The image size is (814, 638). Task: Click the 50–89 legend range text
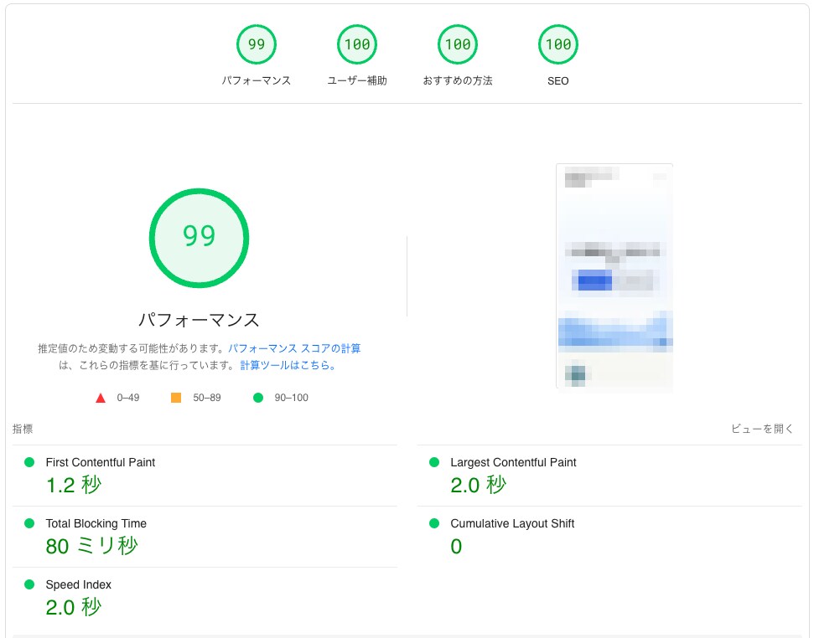[x=207, y=398]
